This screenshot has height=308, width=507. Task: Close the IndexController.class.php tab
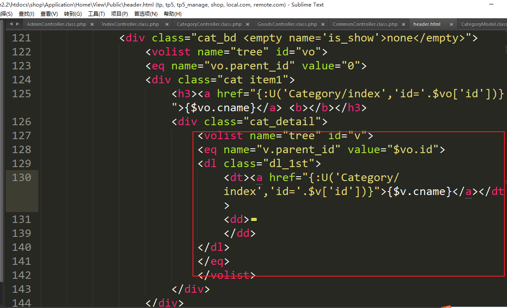pyautogui.click(x=166, y=24)
